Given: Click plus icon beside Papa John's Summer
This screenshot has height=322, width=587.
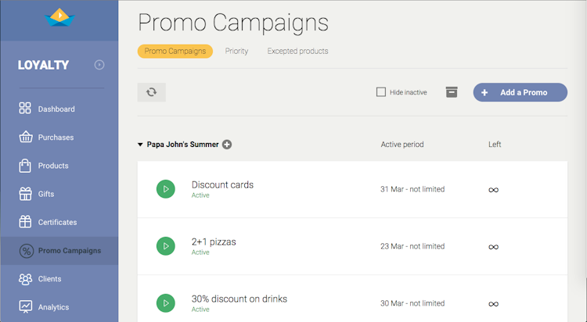Looking at the screenshot, I should click(227, 145).
